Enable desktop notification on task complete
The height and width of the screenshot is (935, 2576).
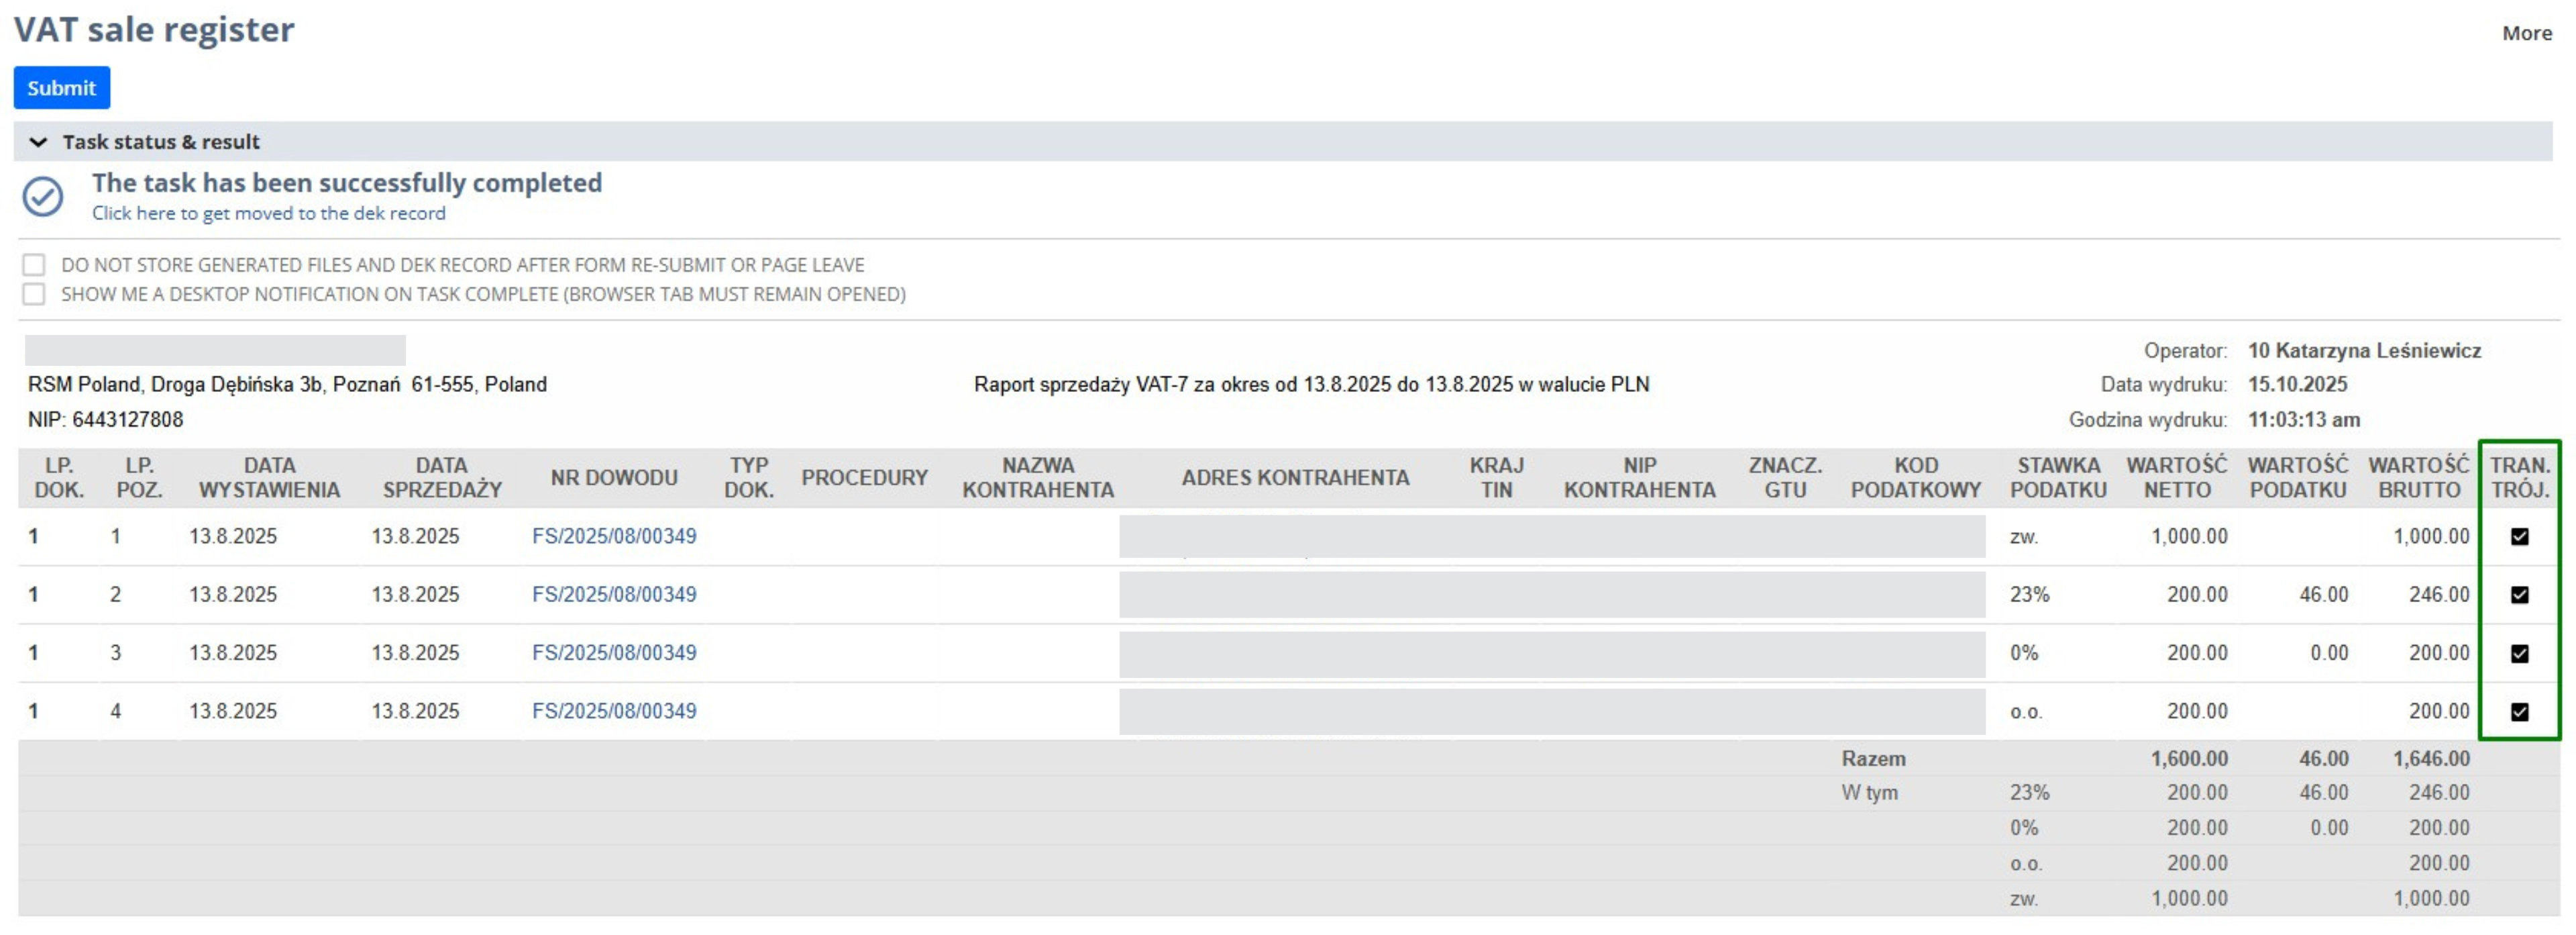(x=35, y=293)
